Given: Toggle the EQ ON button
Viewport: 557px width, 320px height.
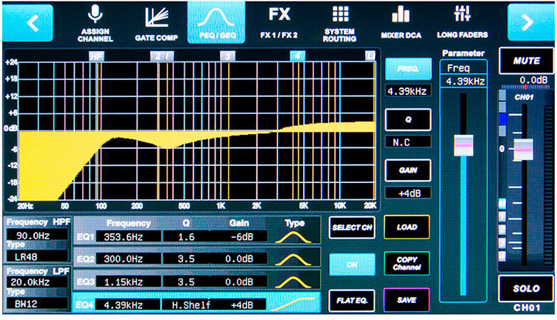Looking at the screenshot, I should click(350, 264).
